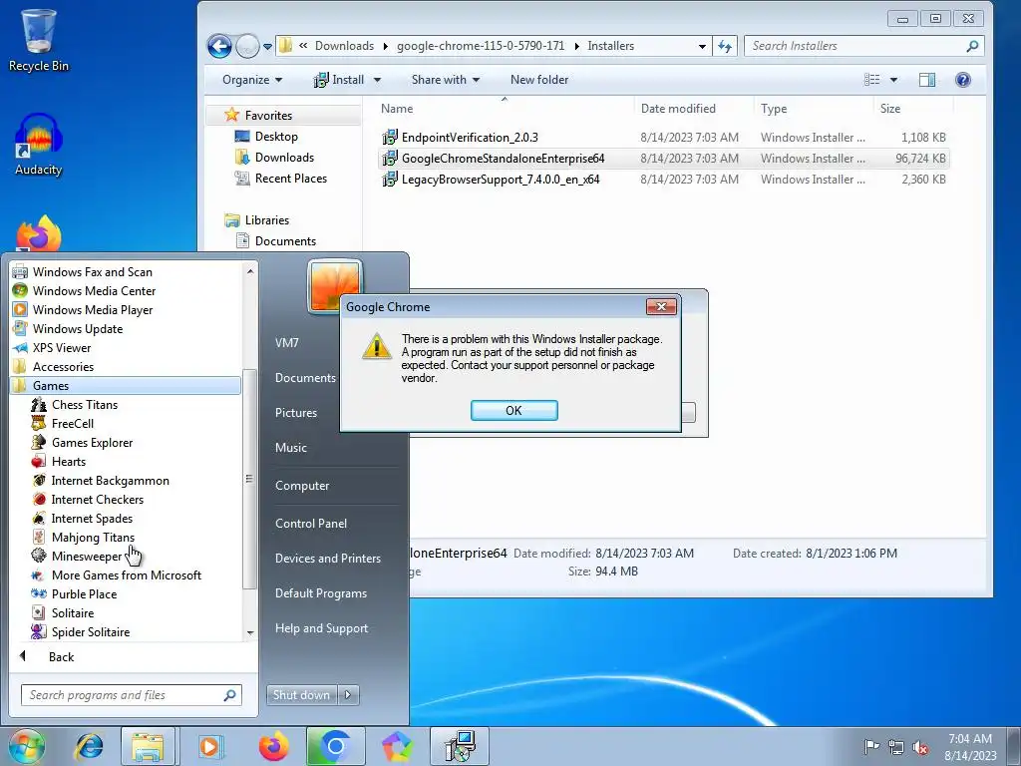1021x766 pixels.
Task: Change view using the view icon
Action: 871,80
